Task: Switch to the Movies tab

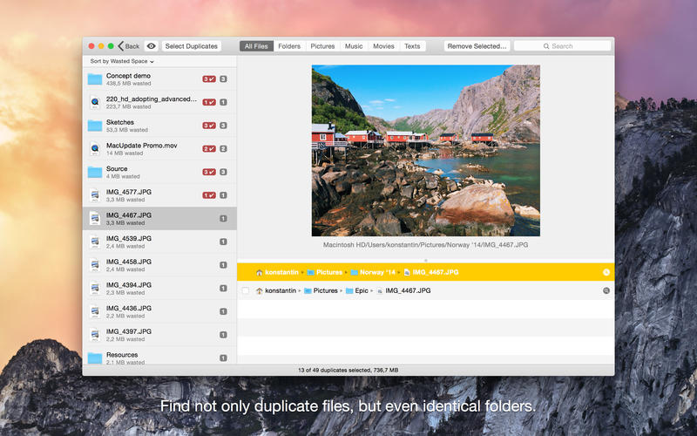Action: click(383, 46)
